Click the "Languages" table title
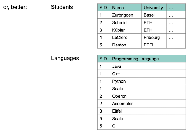The height and width of the screenshot is (133, 193). [65, 58]
